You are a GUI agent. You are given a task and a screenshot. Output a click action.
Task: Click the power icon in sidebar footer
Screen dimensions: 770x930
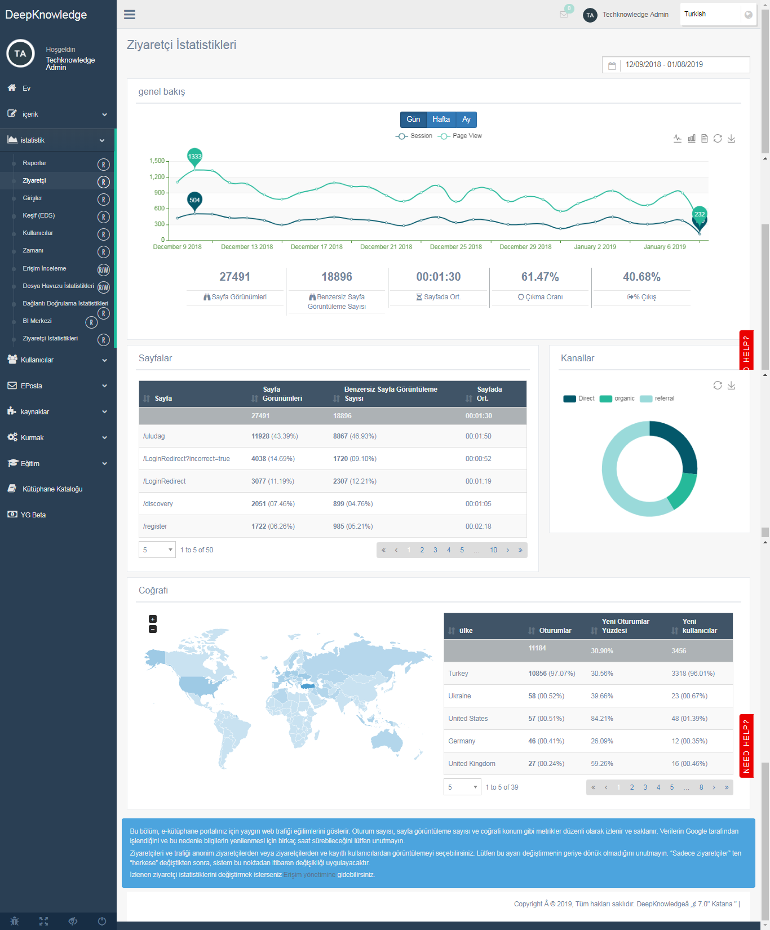tap(102, 921)
